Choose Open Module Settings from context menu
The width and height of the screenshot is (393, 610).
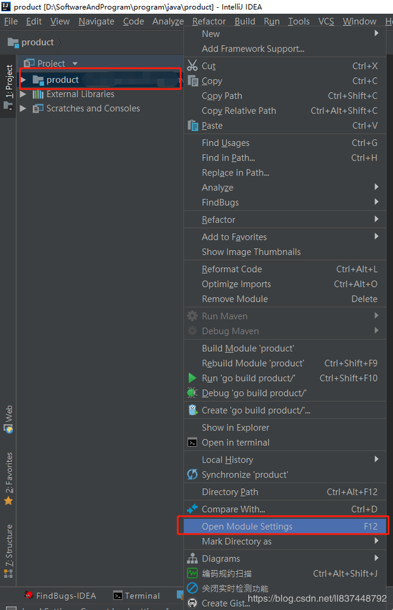247,526
